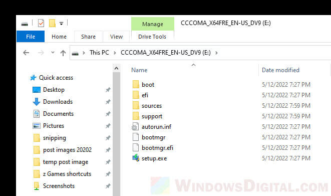Go back with the Back arrow
Screen dimensions: 331x196
pyautogui.click(x=26, y=53)
